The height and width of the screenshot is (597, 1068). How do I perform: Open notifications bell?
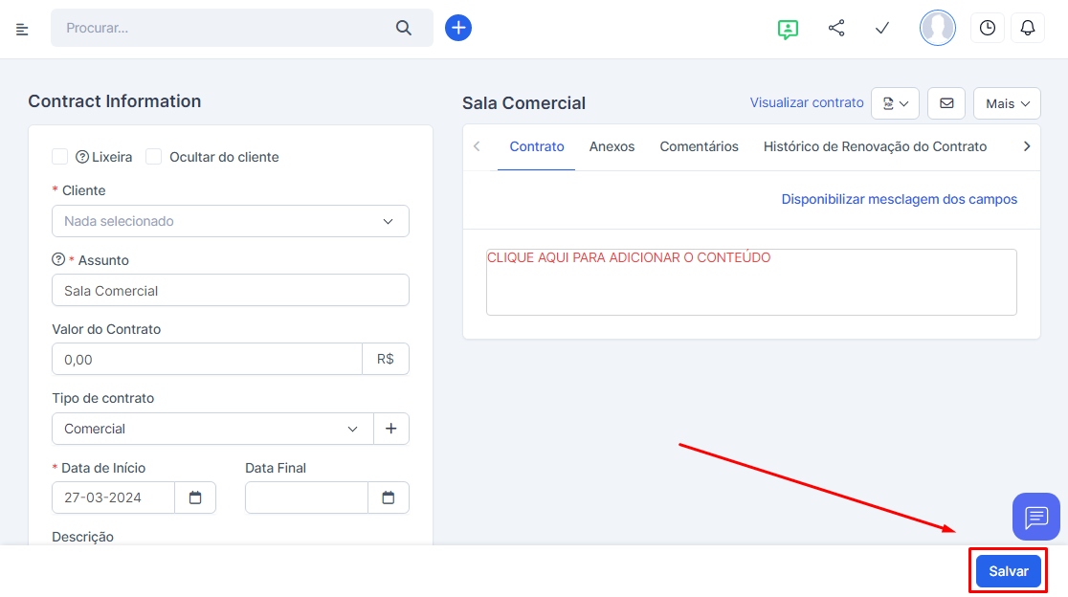click(1028, 28)
